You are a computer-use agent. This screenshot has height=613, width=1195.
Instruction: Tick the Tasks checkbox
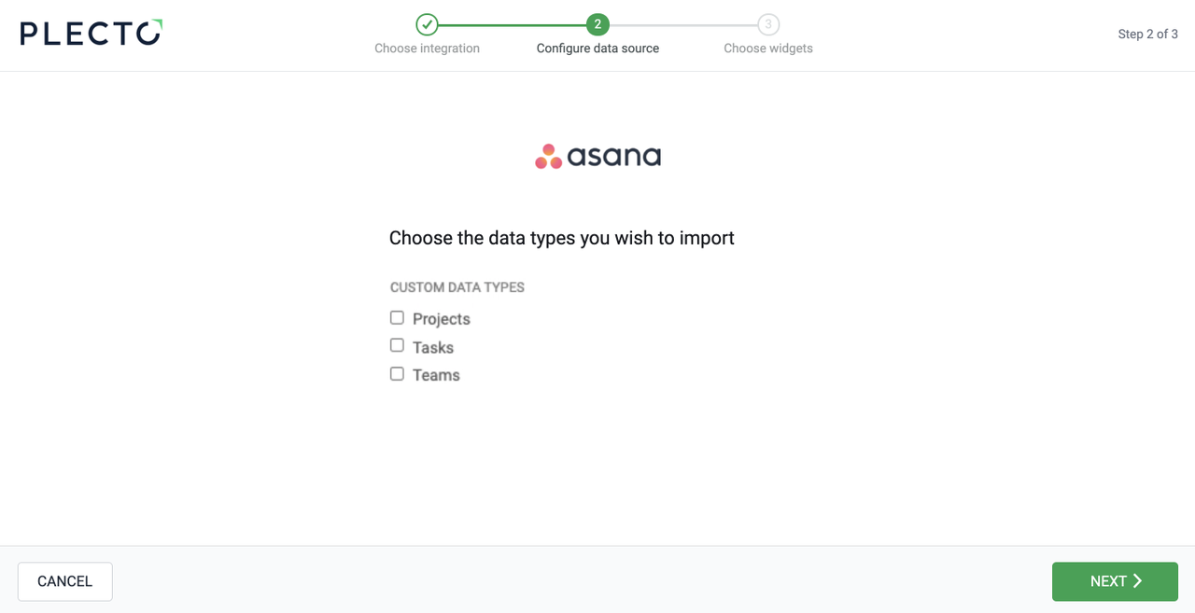tap(397, 346)
